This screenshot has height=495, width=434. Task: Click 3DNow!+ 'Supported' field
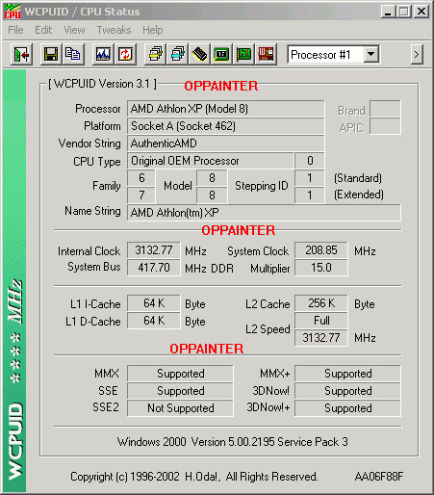point(347,408)
